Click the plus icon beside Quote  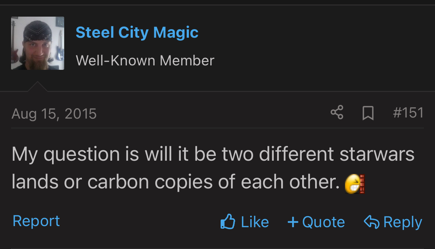click(293, 222)
